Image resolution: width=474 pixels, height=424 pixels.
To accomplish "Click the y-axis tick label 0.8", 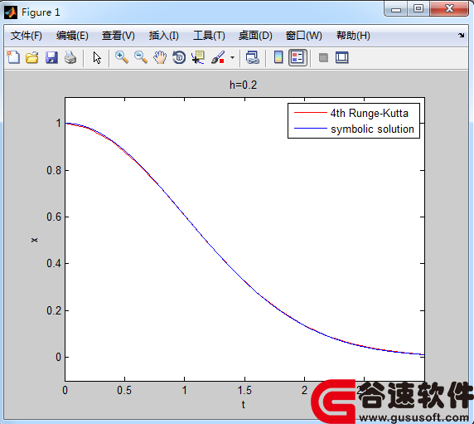I will (54, 171).
